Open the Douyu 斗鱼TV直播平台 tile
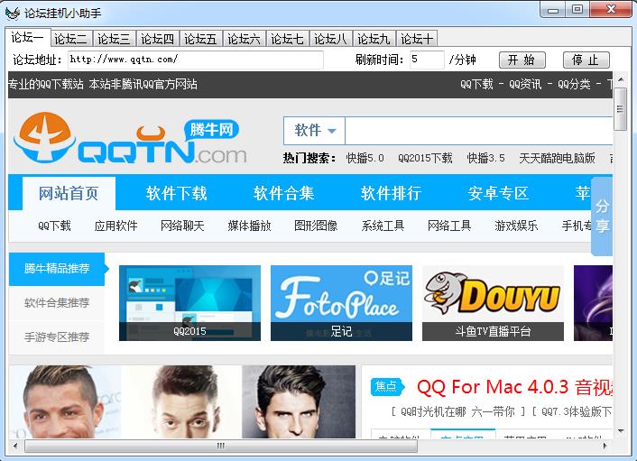The width and height of the screenshot is (637, 461). tap(493, 302)
